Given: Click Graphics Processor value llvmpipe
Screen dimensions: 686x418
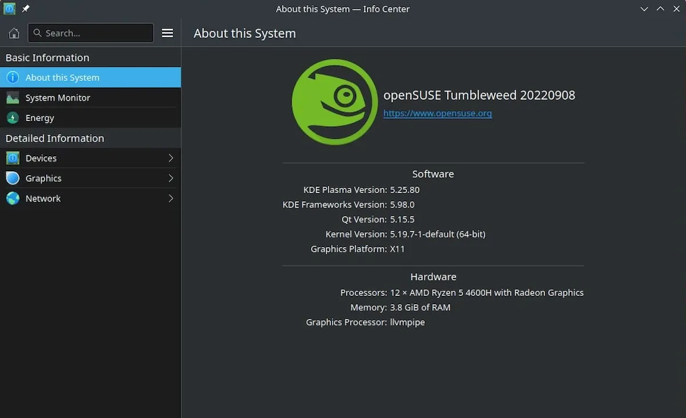Looking at the screenshot, I should (408, 322).
